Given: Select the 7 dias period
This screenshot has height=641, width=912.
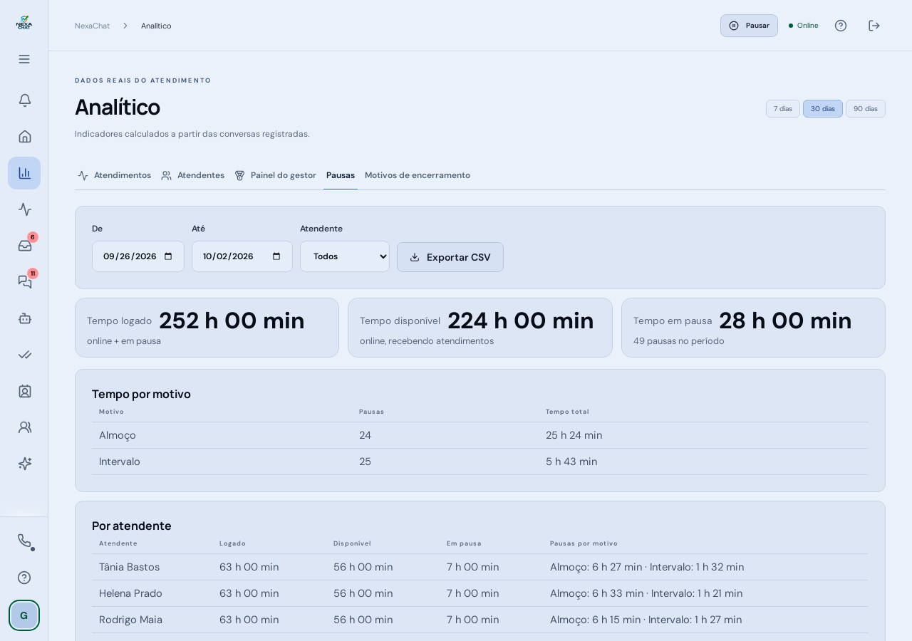Looking at the screenshot, I should click(x=783, y=109).
